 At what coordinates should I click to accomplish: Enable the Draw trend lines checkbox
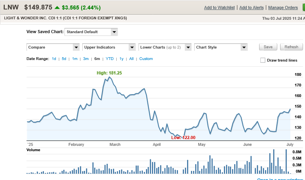point(263,60)
